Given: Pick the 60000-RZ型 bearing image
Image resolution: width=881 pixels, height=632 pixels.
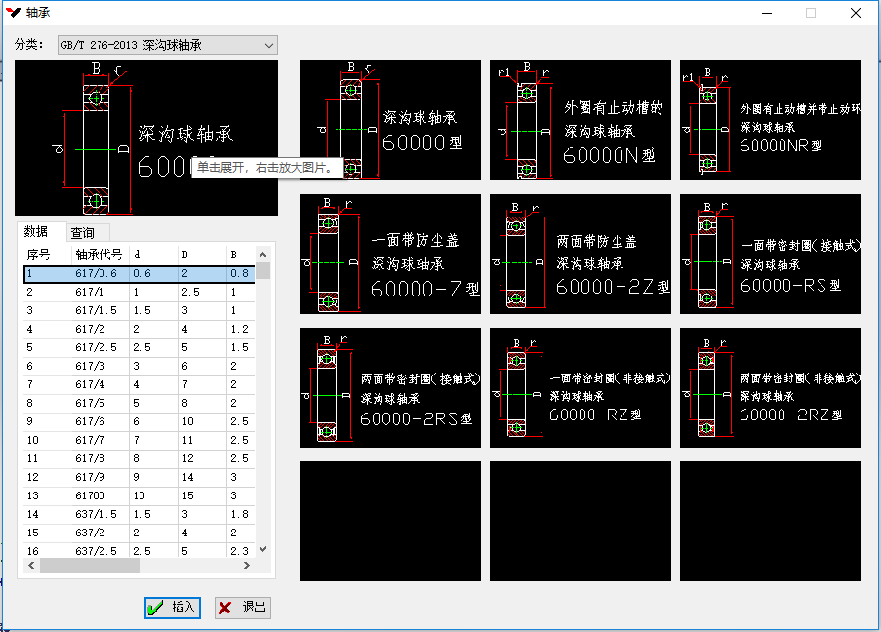Looking at the screenshot, I should click(x=580, y=387).
